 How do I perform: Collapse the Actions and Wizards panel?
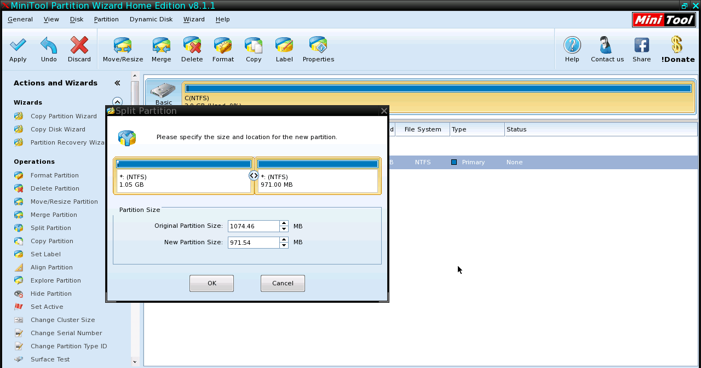click(117, 83)
